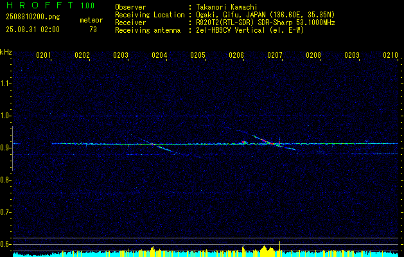Click the timestamp 25.08.31 02:00
The height and width of the screenshot is (257, 404).
tap(33, 30)
